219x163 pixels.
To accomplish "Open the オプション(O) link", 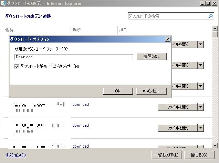I will point(15,155).
